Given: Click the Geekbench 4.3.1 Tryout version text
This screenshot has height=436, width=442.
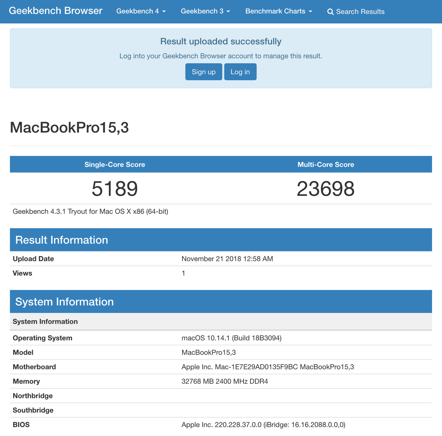Looking at the screenshot, I should coord(90,212).
